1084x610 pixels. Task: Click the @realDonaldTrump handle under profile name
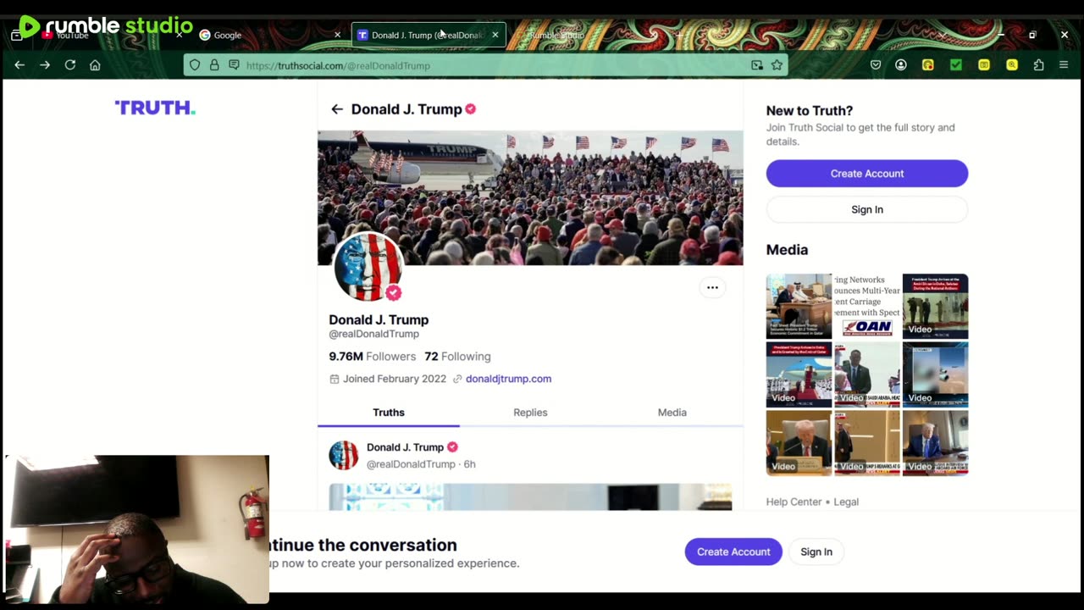373,334
